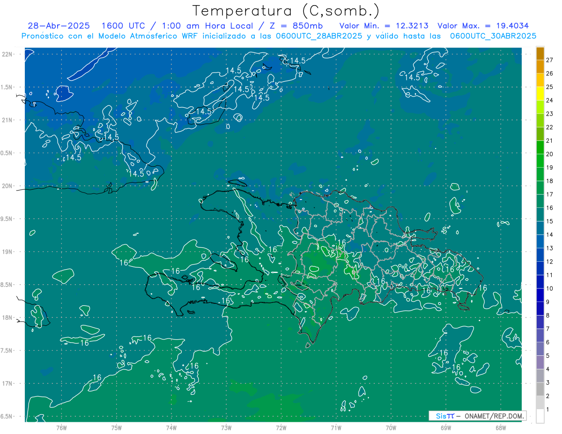562x434 pixels.
Task: Click the "18N" latitude label
Action: (7, 318)
